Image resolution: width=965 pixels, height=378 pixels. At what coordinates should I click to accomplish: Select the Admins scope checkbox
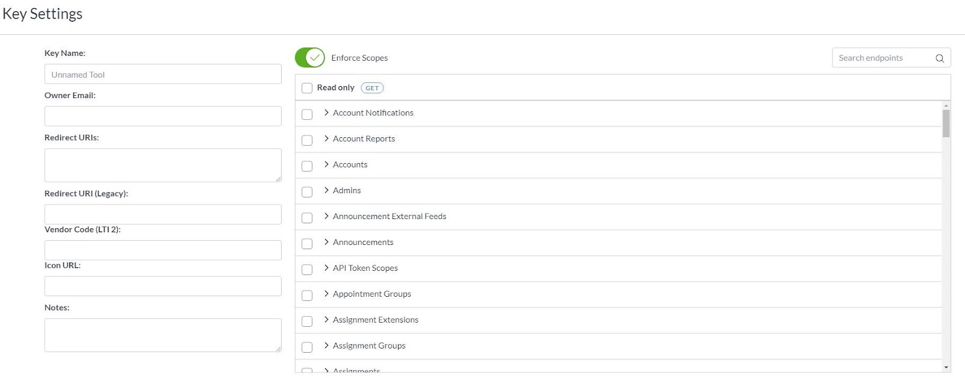(x=307, y=191)
